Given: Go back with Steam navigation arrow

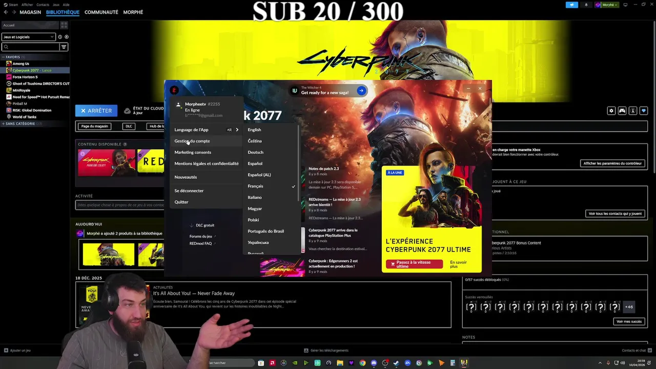Looking at the screenshot, I should (x=6, y=12).
